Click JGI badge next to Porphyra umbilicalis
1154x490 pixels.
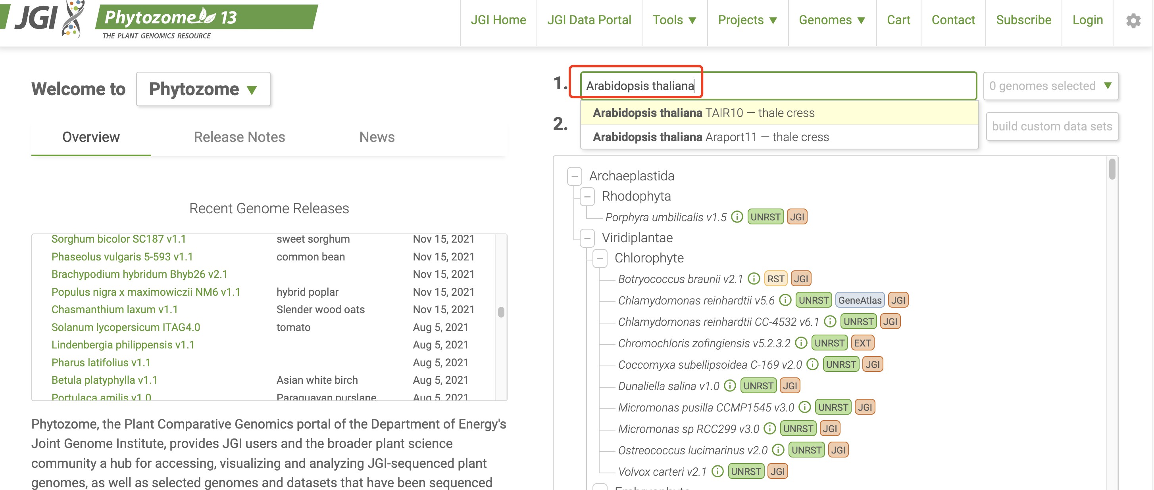coord(797,217)
